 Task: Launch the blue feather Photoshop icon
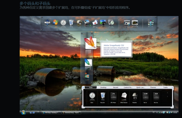tap(88, 62)
